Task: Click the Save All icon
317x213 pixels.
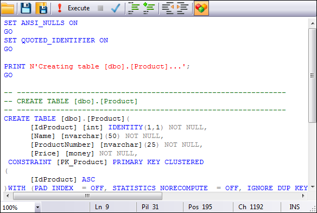Action: click(x=41, y=8)
